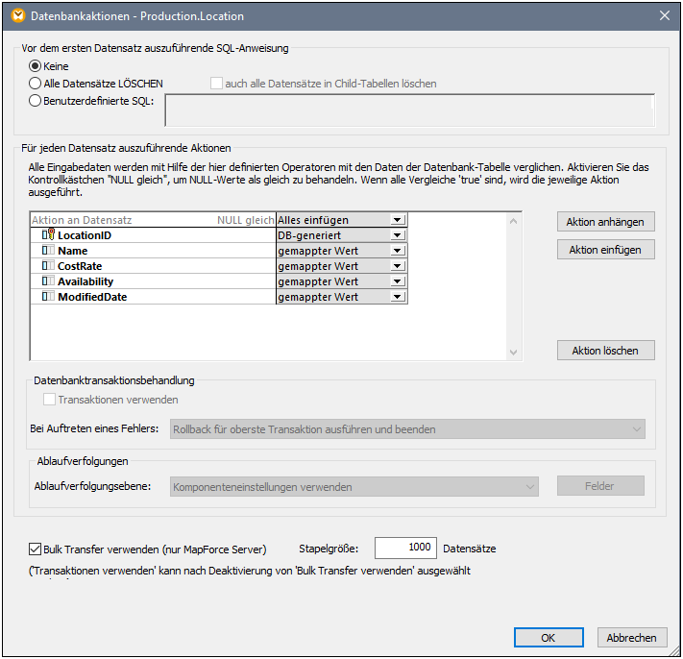Click the MapForce icon in title bar
Image resolution: width=683 pixels, height=659 pixels.
coord(16,15)
